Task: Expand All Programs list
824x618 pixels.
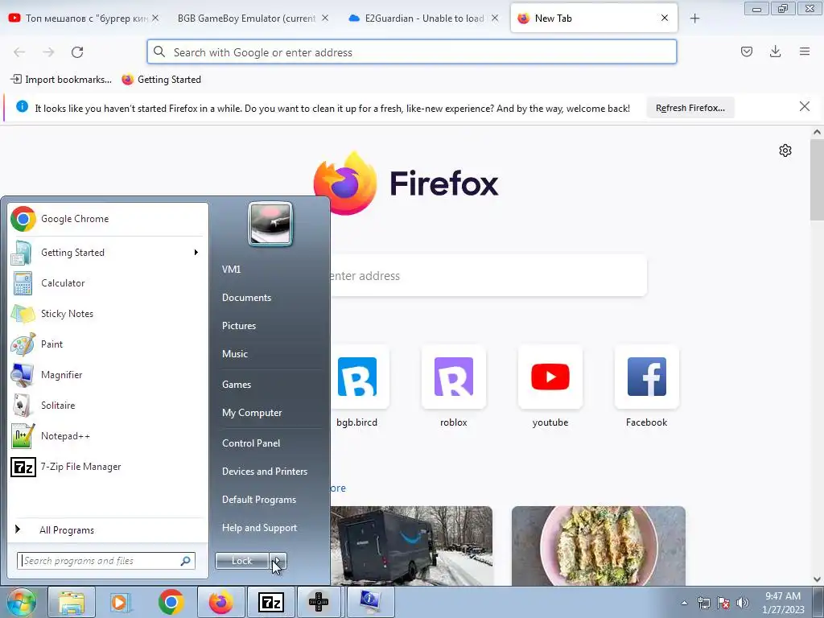Action: point(107,529)
